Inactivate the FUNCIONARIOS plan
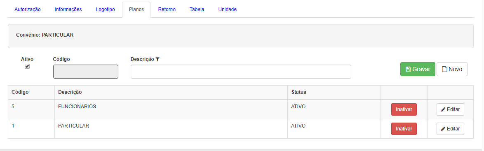Image resolution: width=484 pixels, height=151 pixels. [x=404, y=109]
